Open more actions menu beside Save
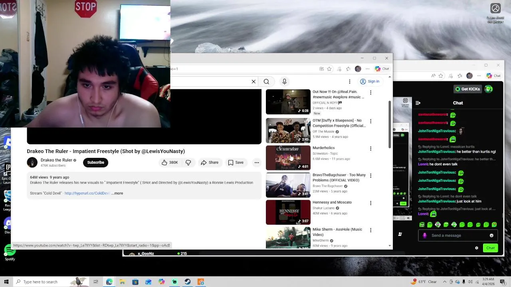The height and width of the screenshot is (287, 511). tap(257, 163)
